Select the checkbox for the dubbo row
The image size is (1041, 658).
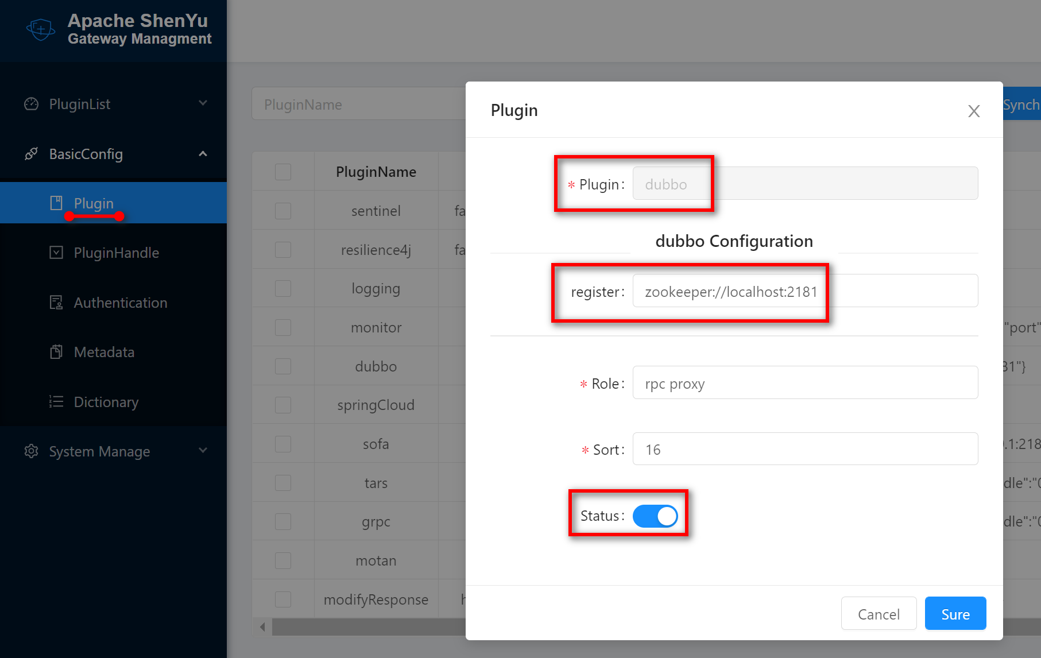tap(283, 366)
